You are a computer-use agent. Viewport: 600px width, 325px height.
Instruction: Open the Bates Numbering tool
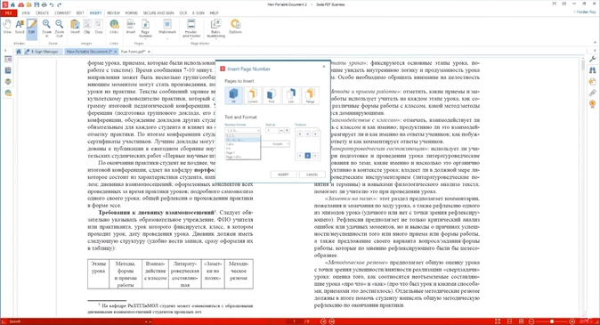click(x=215, y=28)
